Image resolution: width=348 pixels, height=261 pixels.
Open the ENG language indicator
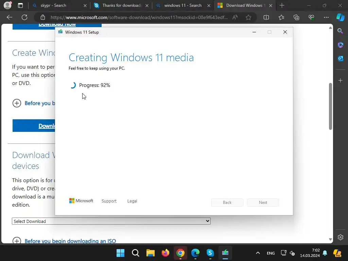(x=271, y=253)
